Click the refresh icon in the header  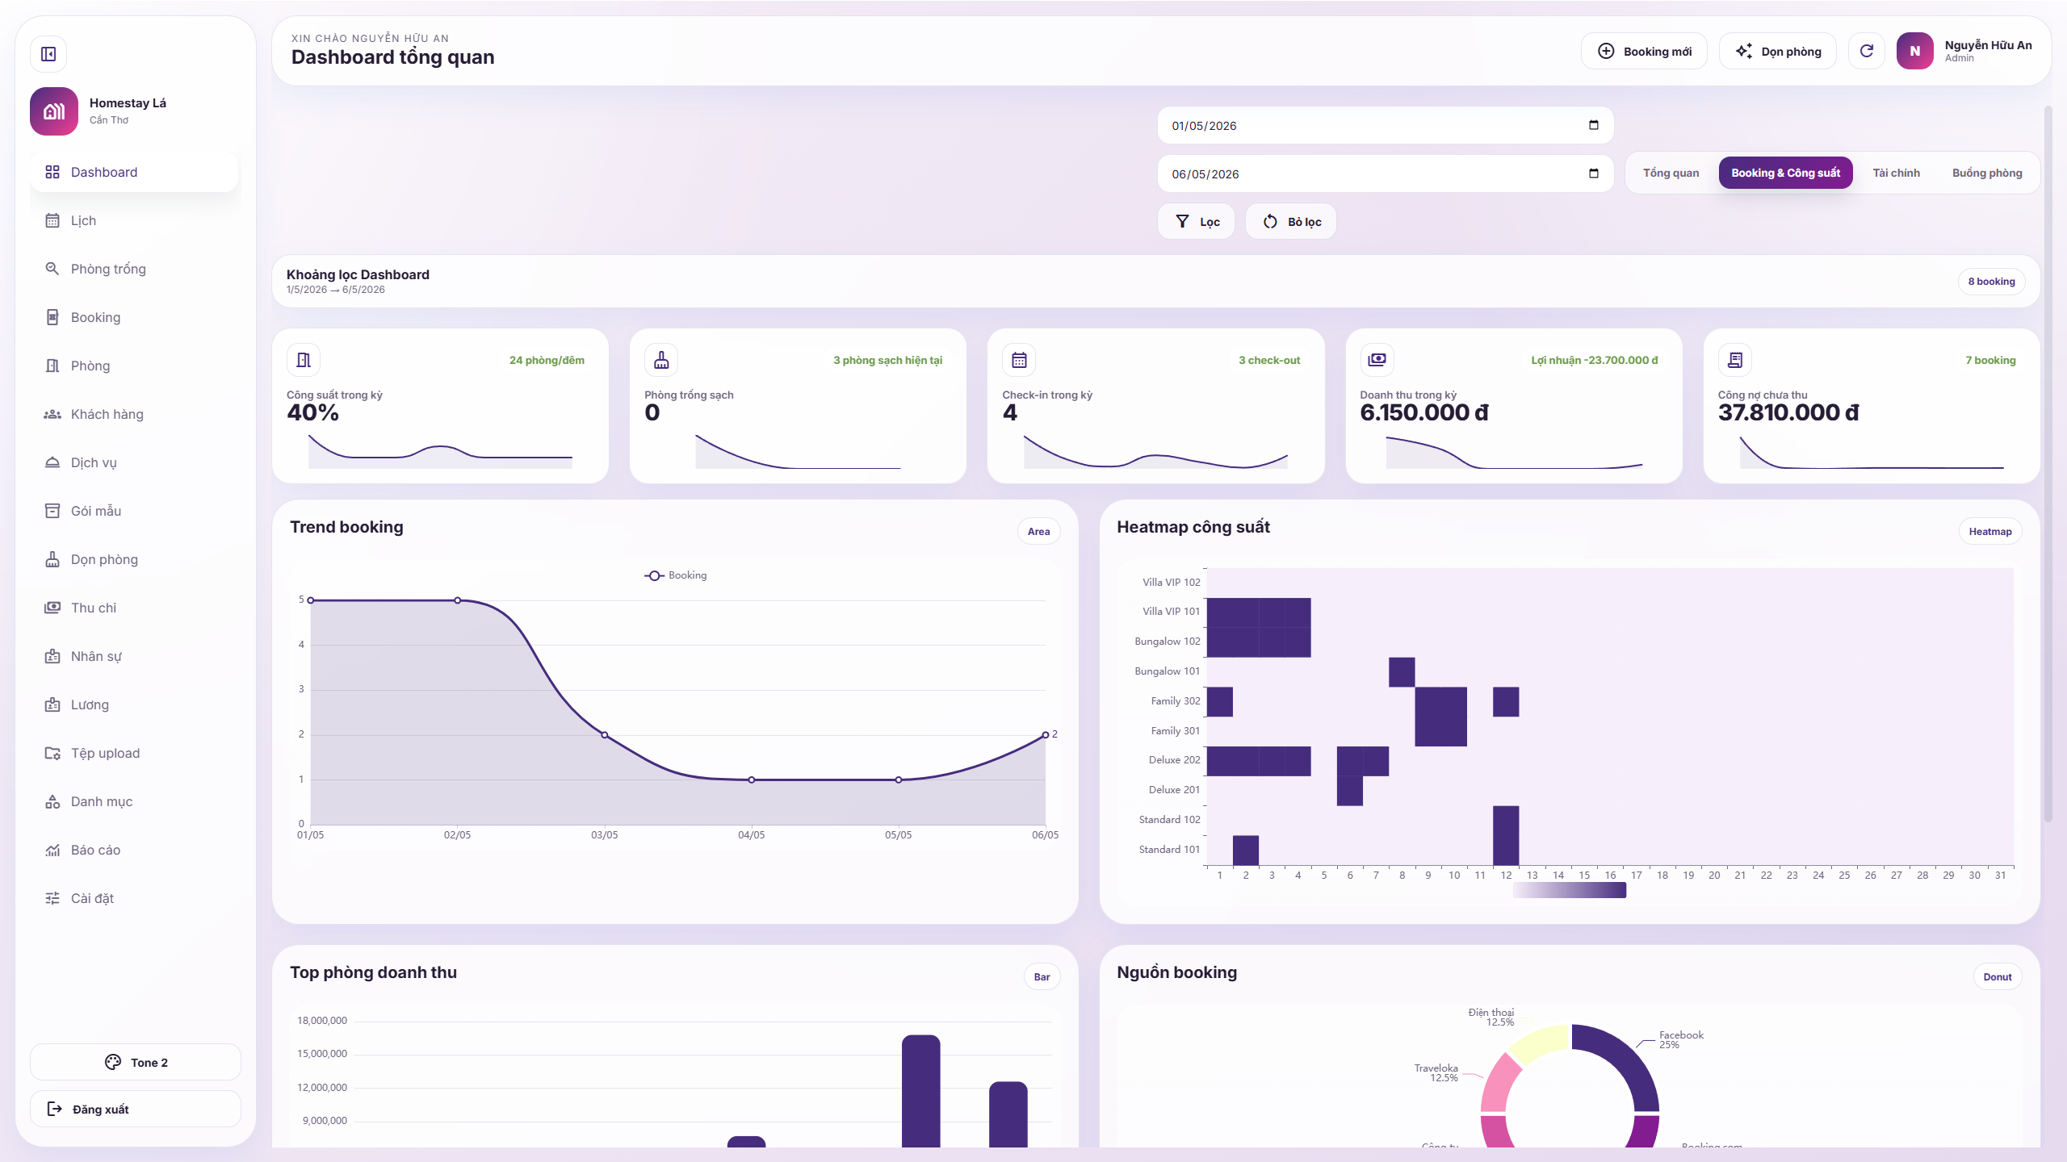tap(1867, 51)
